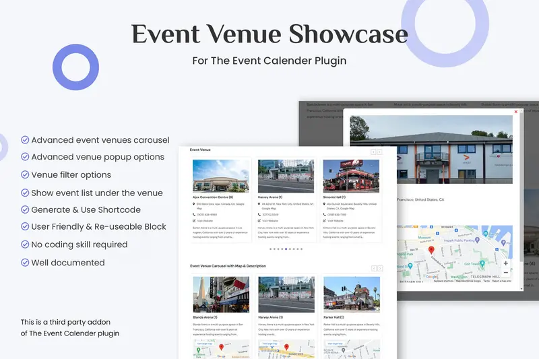Open the Ajax Convention Centre venue photo
539x359 pixels.
(x=220, y=176)
